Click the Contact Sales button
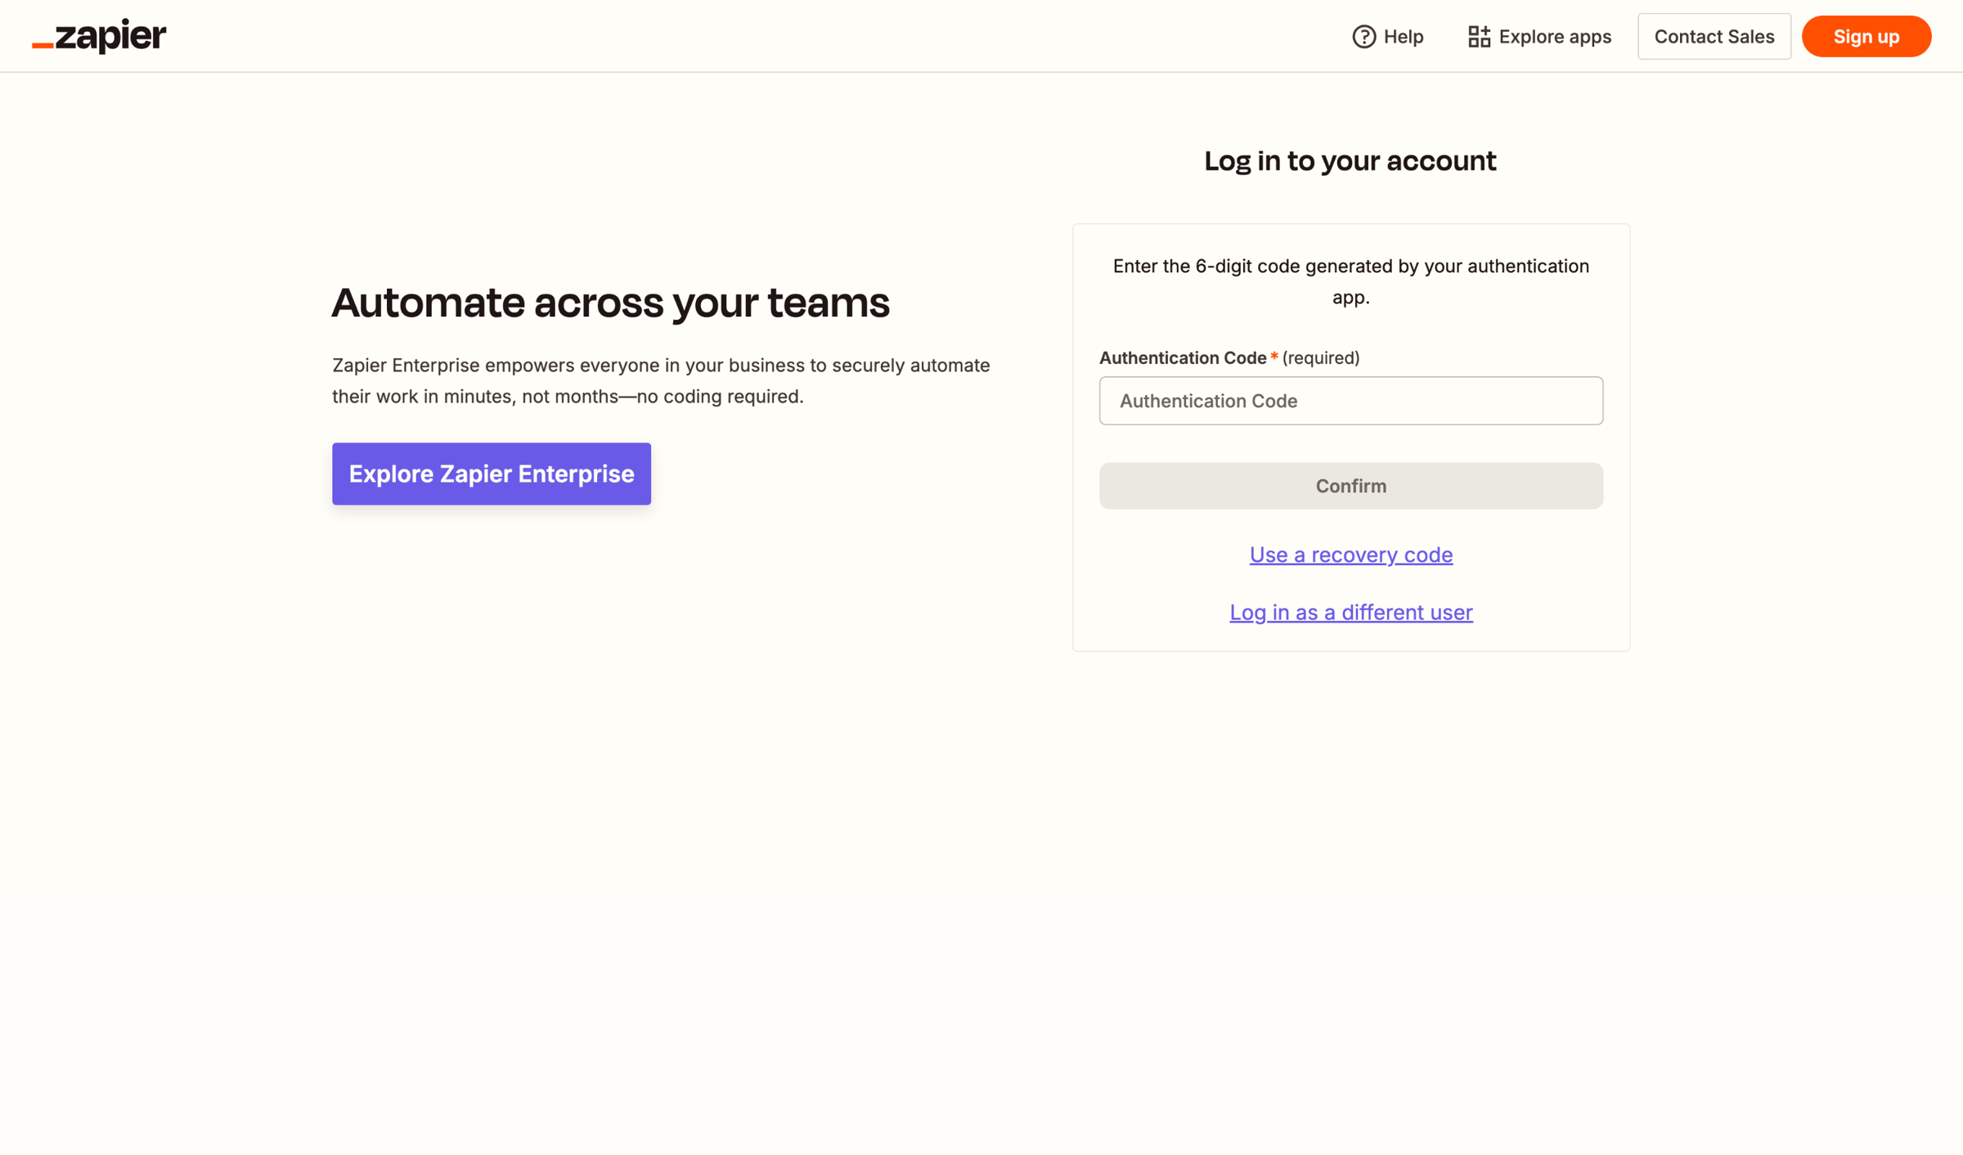The height and width of the screenshot is (1155, 1963). pos(1714,37)
